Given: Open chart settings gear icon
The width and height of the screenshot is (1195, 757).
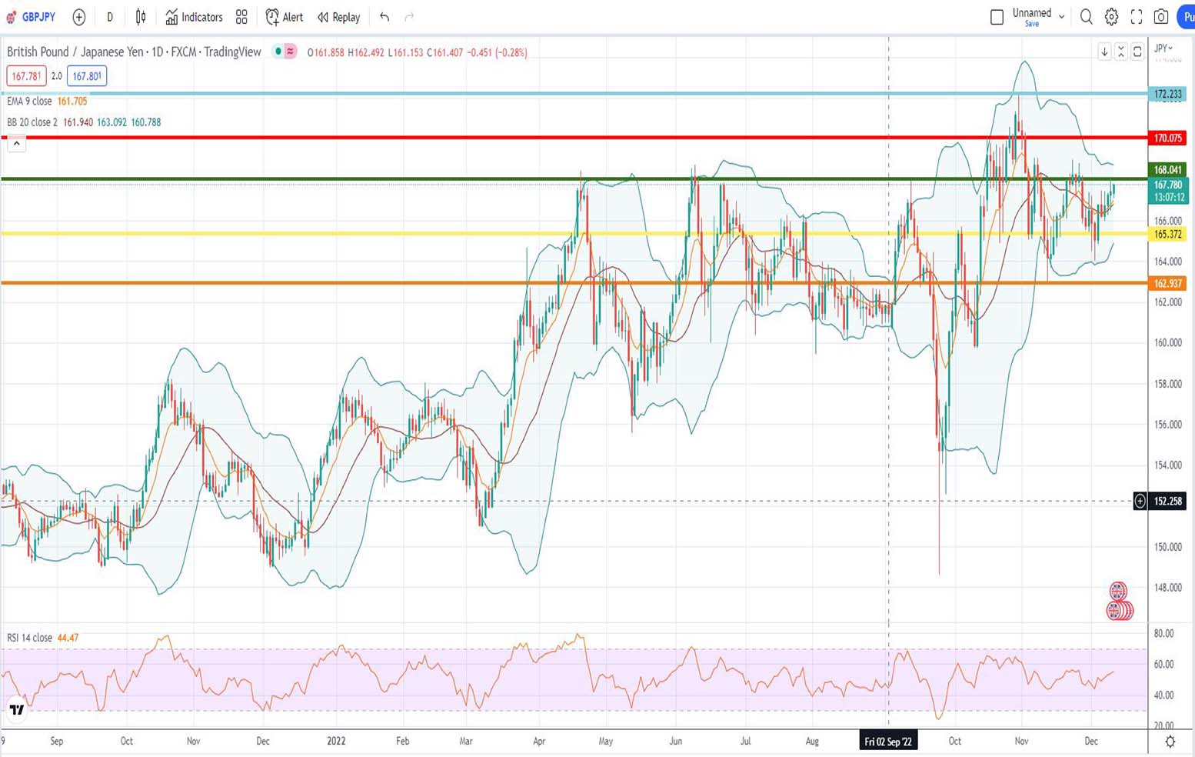Looking at the screenshot, I should click(1110, 16).
